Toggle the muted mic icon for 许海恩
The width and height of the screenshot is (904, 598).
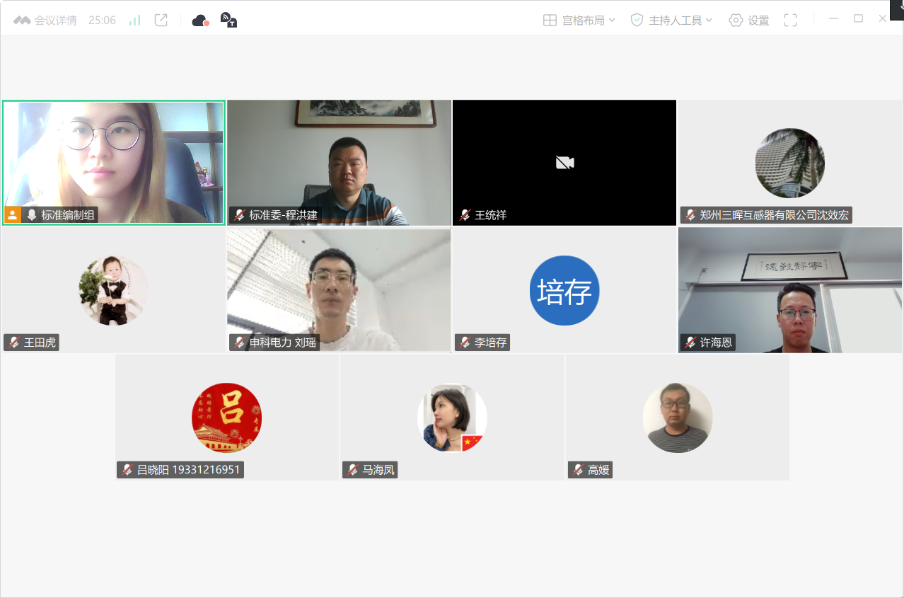pos(690,343)
